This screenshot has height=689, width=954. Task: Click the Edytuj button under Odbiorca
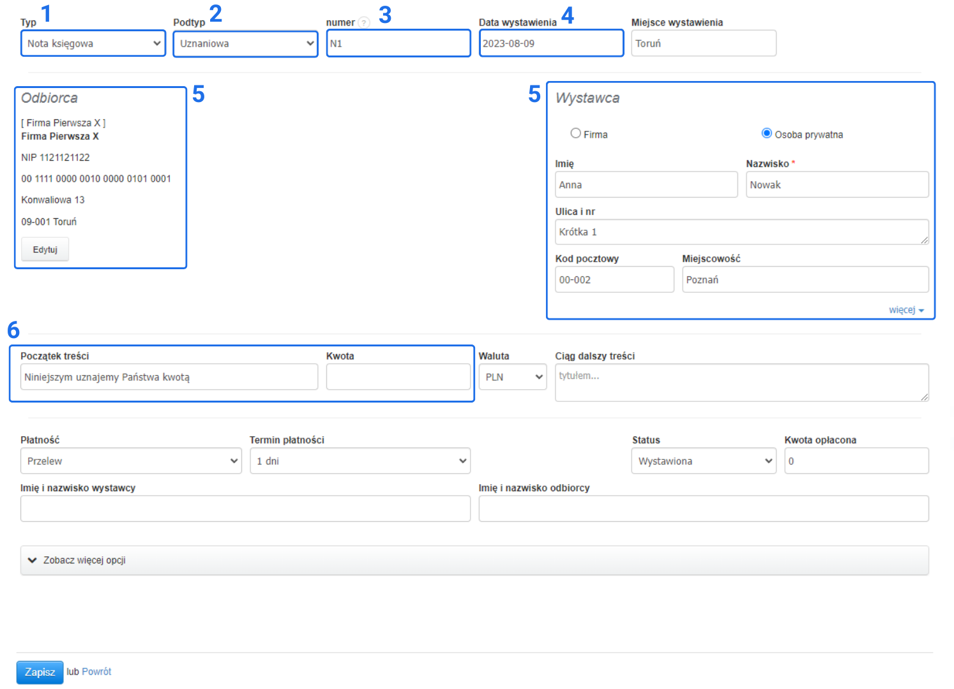pyautogui.click(x=45, y=249)
